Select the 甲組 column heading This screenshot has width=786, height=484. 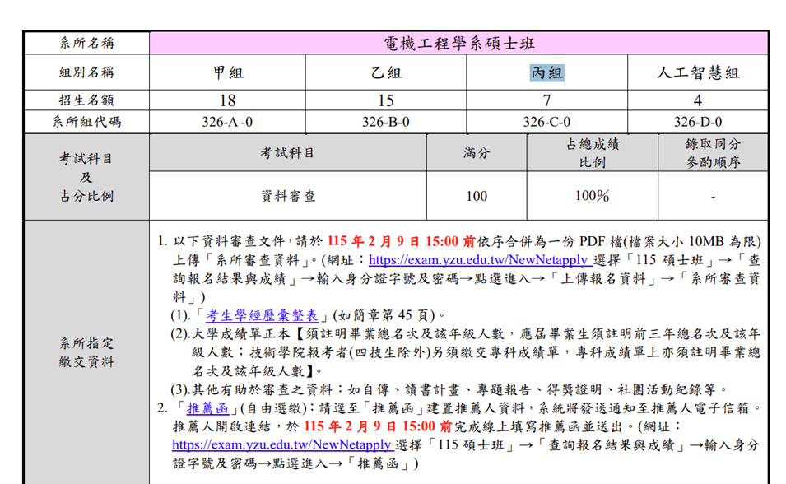[x=228, y=72]
